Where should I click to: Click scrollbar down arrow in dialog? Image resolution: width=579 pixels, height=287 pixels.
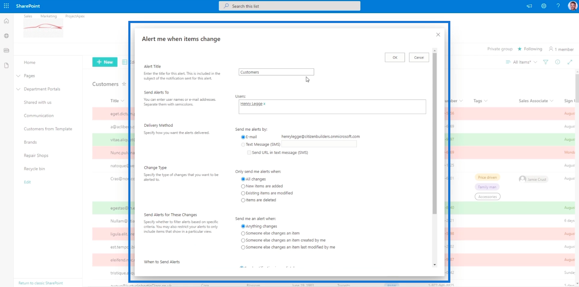(435, 265)
